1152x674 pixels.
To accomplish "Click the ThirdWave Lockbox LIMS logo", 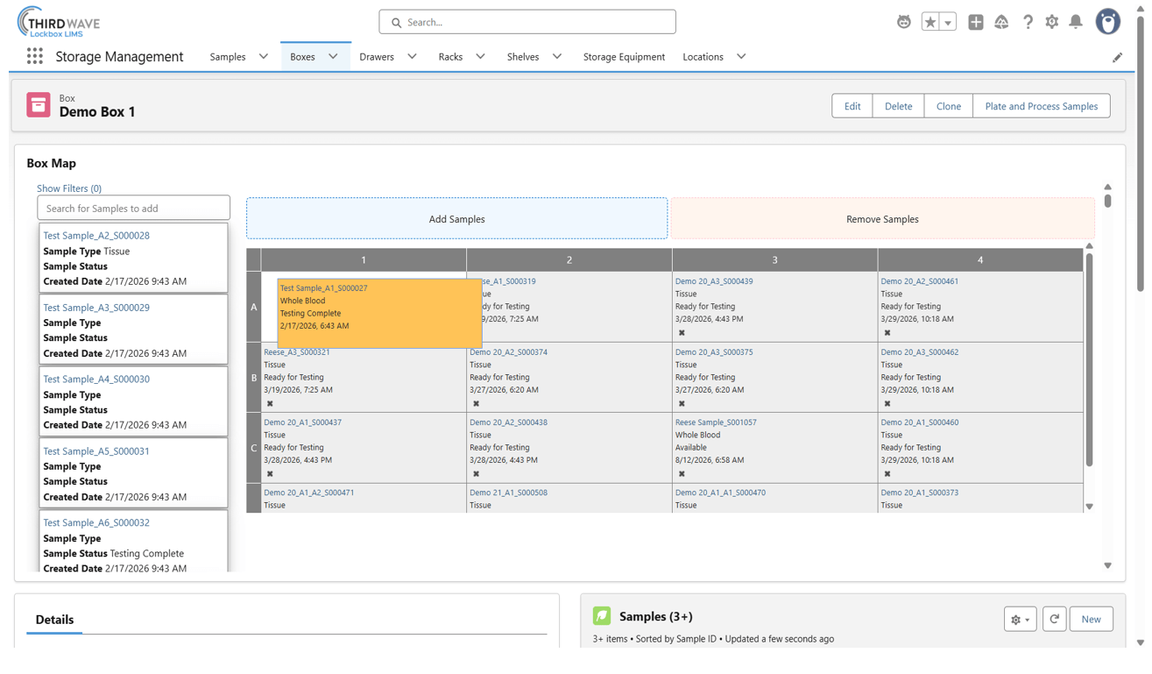I will 58,23.
